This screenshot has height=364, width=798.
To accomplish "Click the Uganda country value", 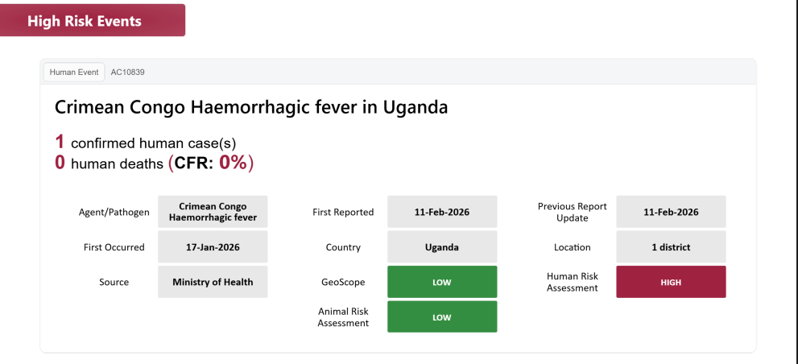I will click(x=442, y=247).
